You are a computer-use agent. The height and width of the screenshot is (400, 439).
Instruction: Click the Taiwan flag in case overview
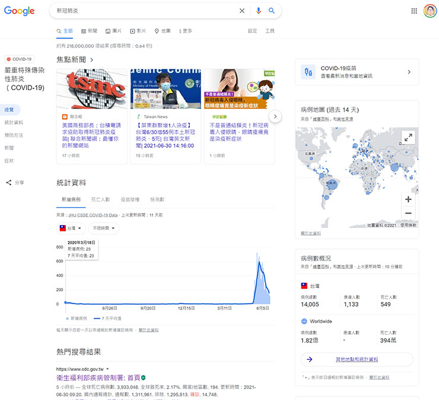coord(304,286)
